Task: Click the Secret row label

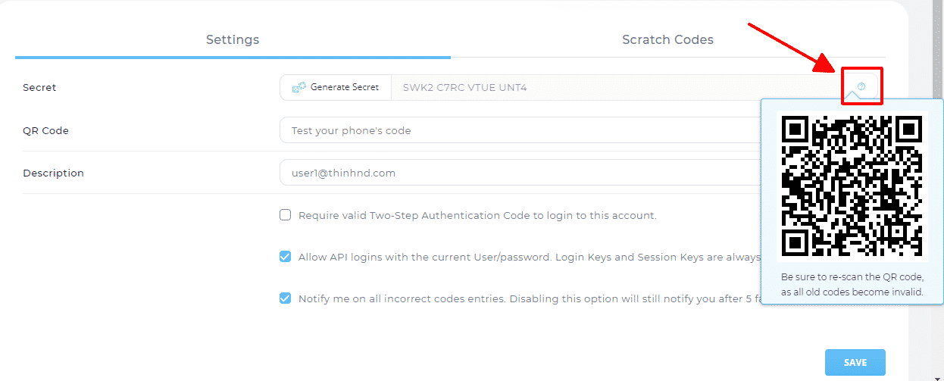Action: click(39, 87)
